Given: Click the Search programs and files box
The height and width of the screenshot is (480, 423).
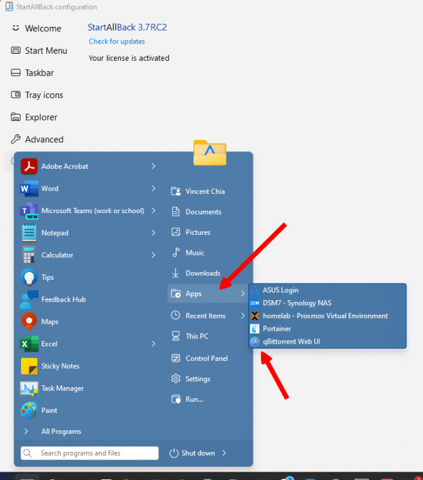Looking at the screenshot, I should [90, 453].
